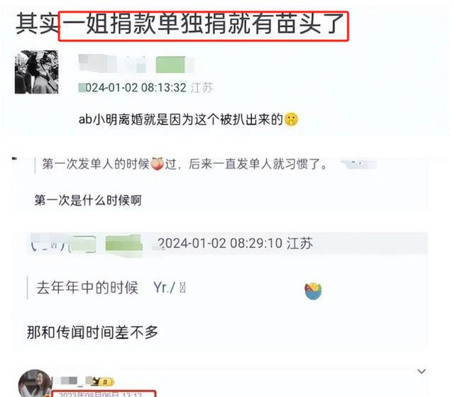Click the yellow member badge beside bottom username
Screen dimensions: 454x397
[x=103, y=381]
